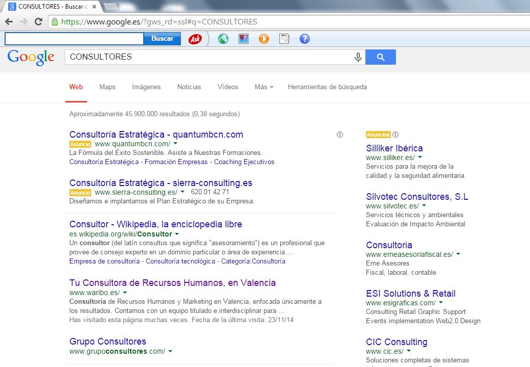Expand dropdown arrow next to www.sierra-consulting.es
The width and height of the screenshot is (530, 367).
click(182, 192)
